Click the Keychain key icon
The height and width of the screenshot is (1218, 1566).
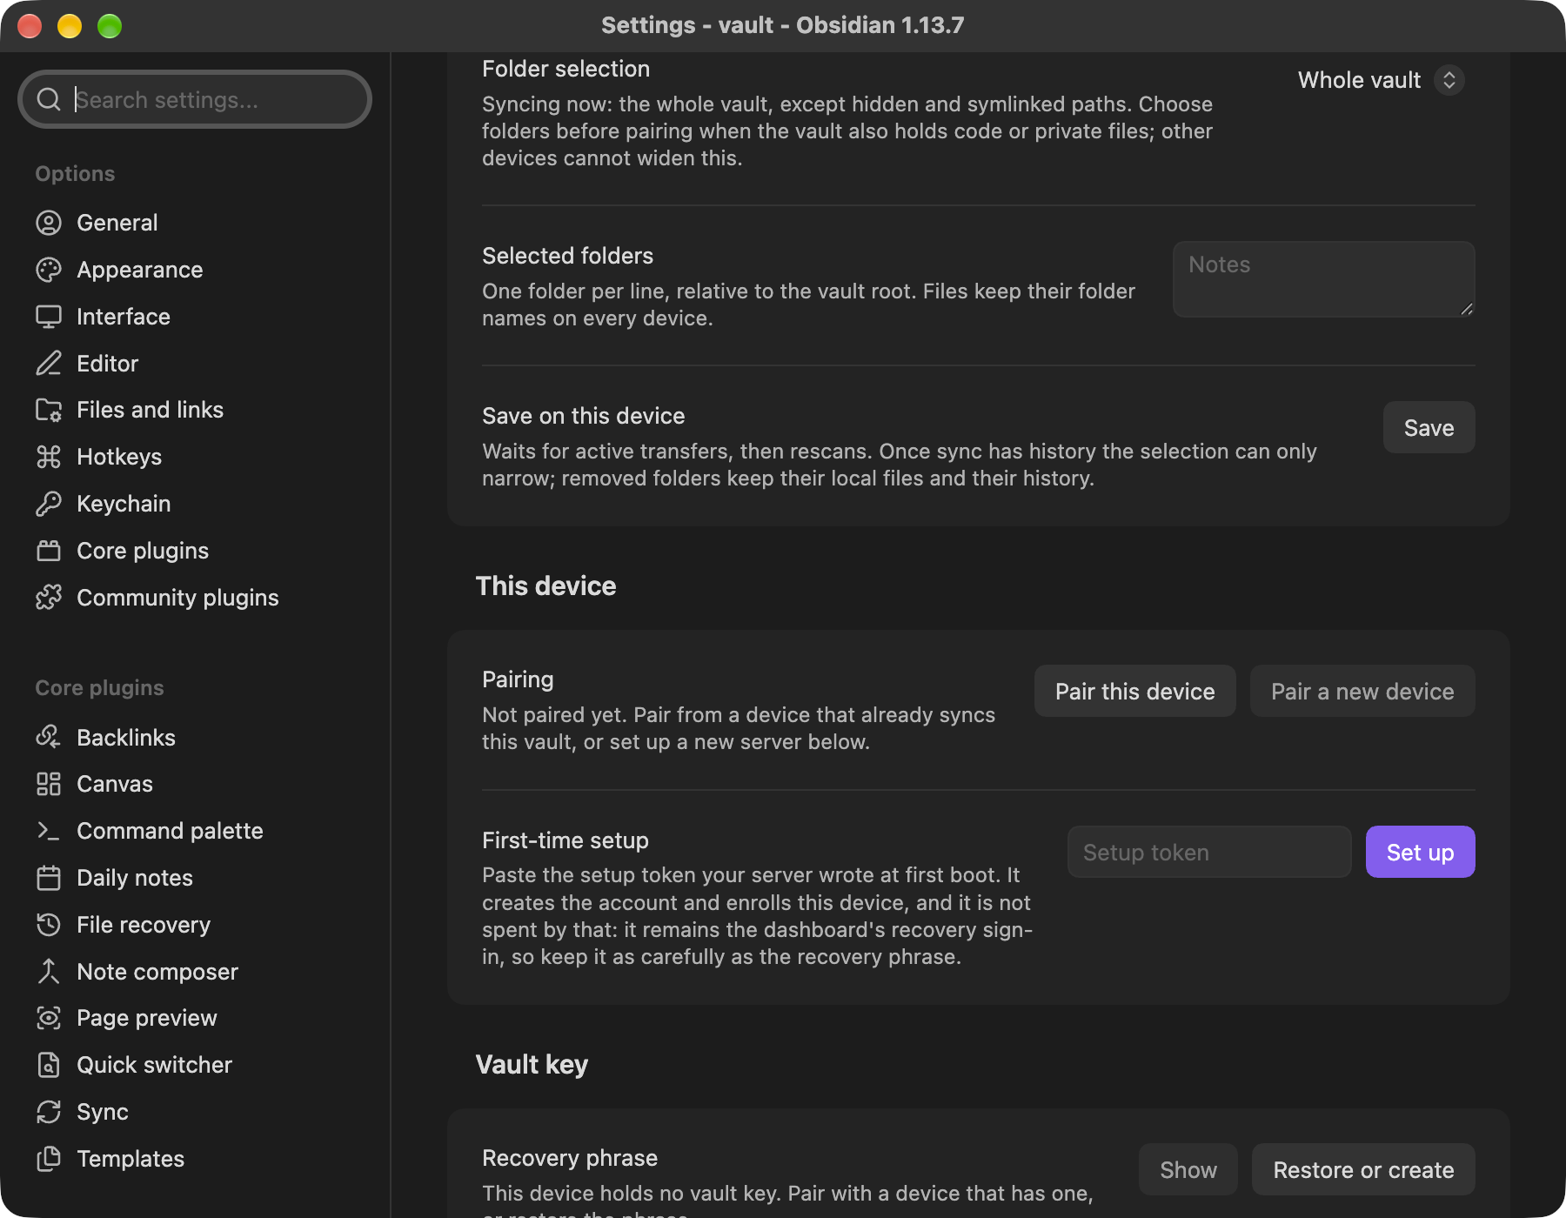(x=49, y=504)
